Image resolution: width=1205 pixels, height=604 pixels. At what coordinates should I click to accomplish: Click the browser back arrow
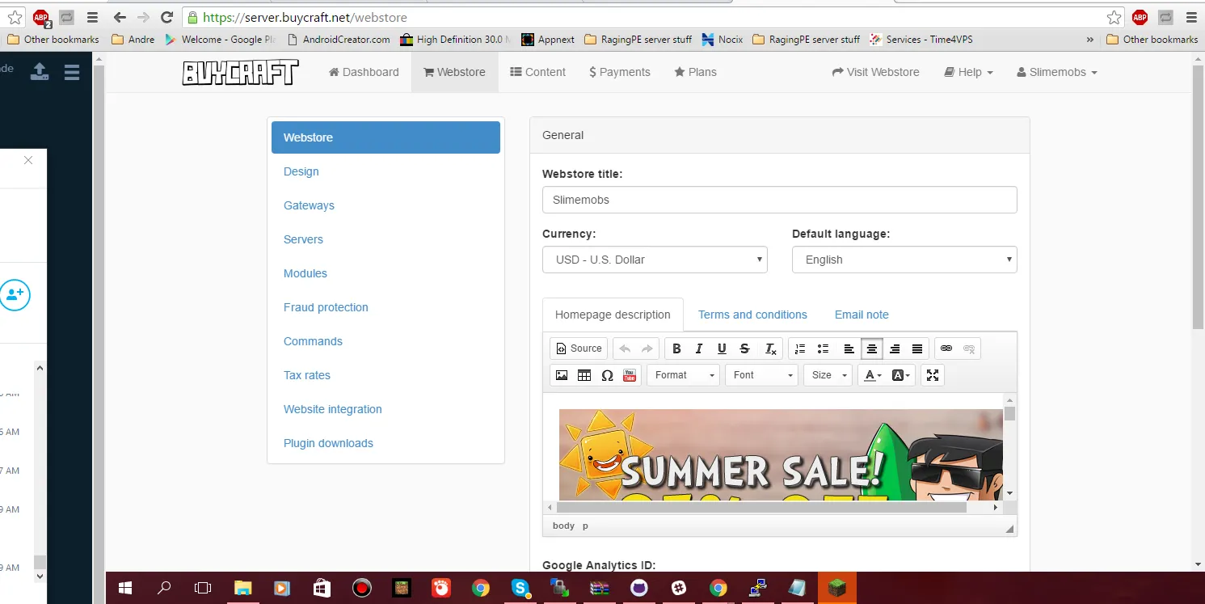pos(120,17)
